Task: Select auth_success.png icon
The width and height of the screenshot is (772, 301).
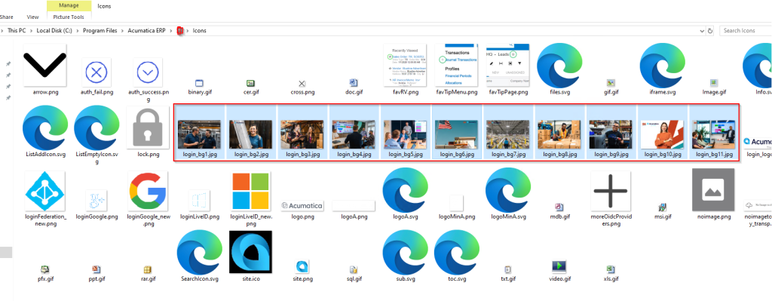Action: click(148, 73)
